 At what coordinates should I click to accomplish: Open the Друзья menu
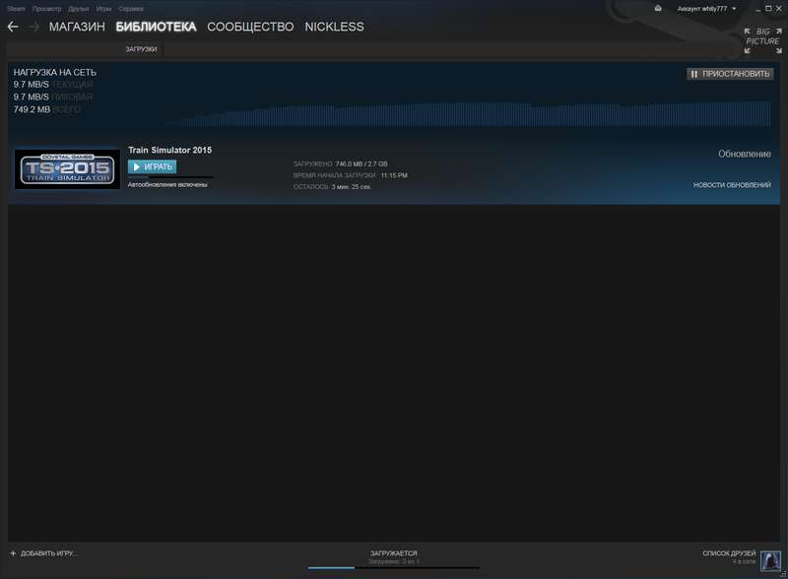pyautogui.click(x=79, y=8)
